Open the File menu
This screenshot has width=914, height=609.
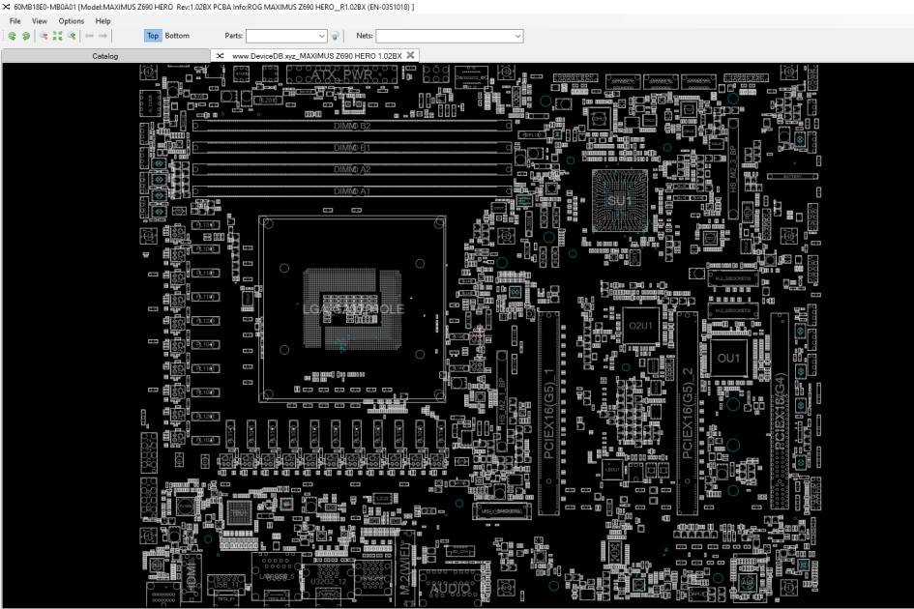pyautogui.click(x=15, y=21)
